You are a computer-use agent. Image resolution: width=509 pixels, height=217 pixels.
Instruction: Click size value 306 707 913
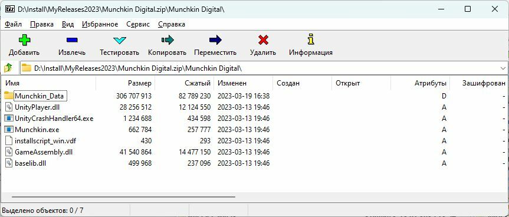[133, 96]
